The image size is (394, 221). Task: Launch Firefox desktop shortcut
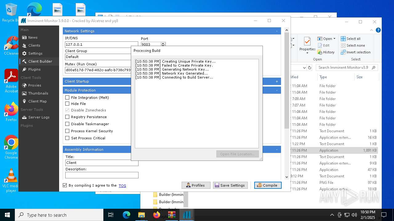[11, 112]
